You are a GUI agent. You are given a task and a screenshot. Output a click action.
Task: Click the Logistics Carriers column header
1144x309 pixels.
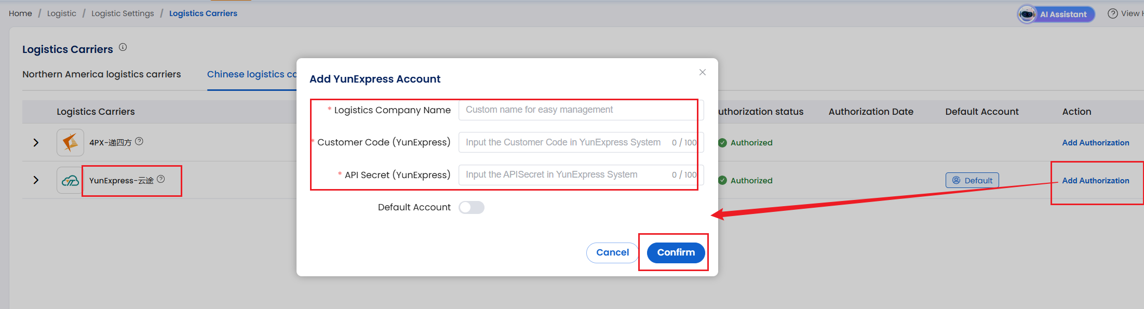coord(96,112)
